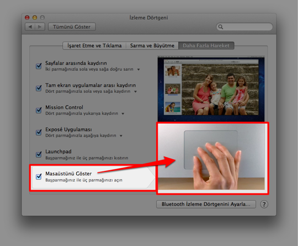Screen dimensions: 298x246
Task: Minimize window with yellow button
Action: click(35, 18)
